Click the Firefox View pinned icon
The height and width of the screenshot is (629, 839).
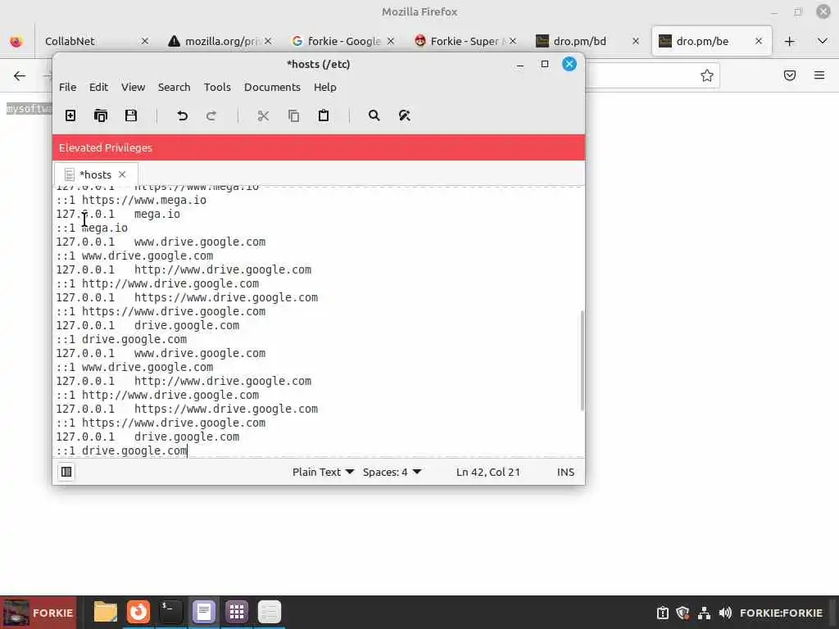(x=16, y=41)
